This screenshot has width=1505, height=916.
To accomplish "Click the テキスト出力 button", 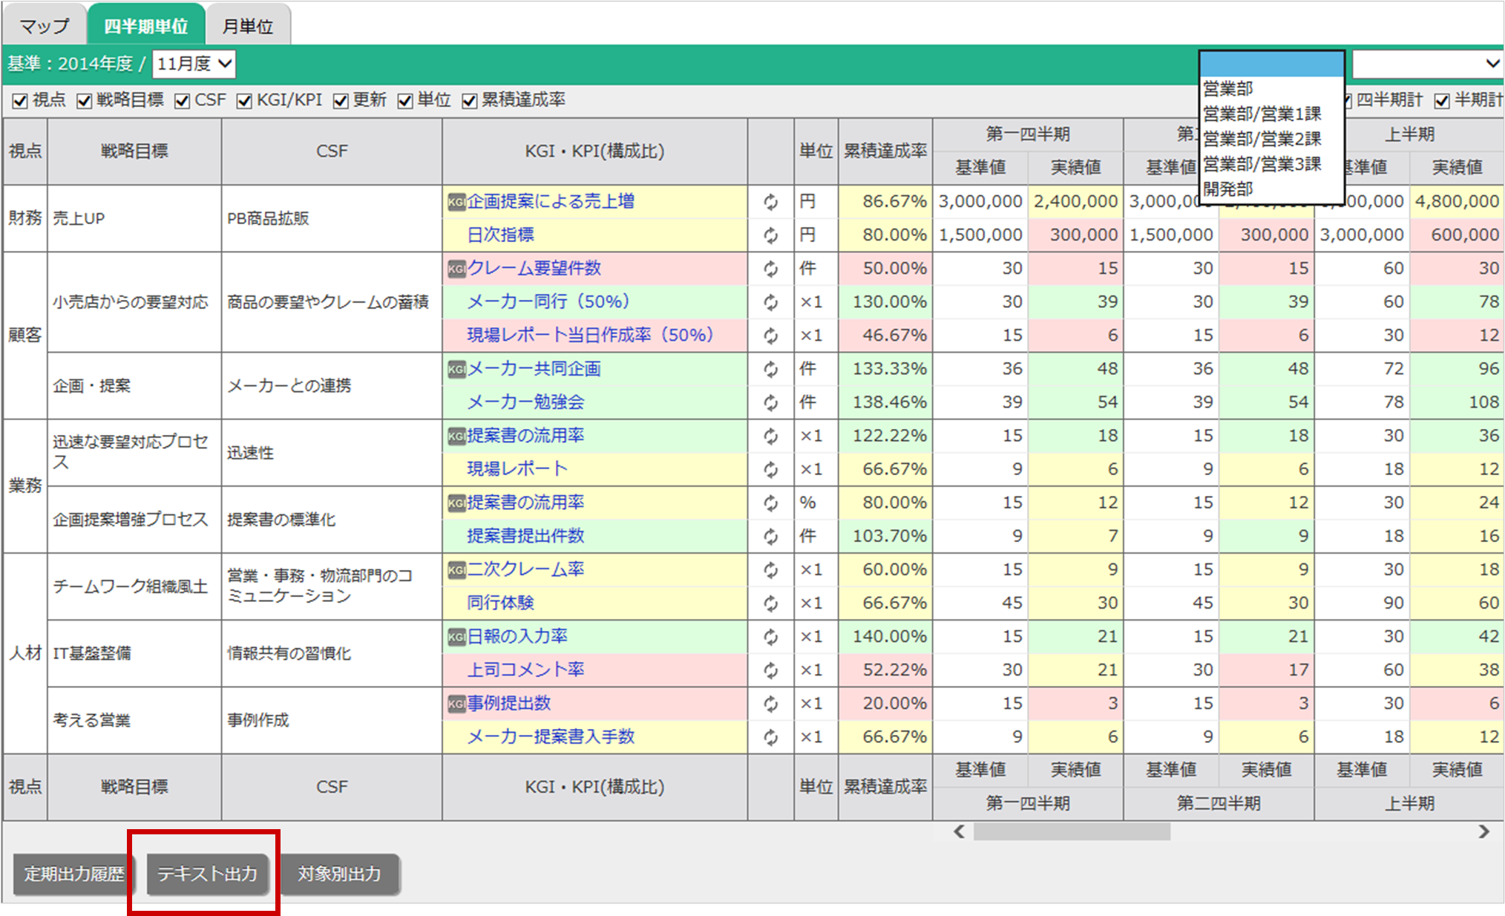I will point(207,874).
